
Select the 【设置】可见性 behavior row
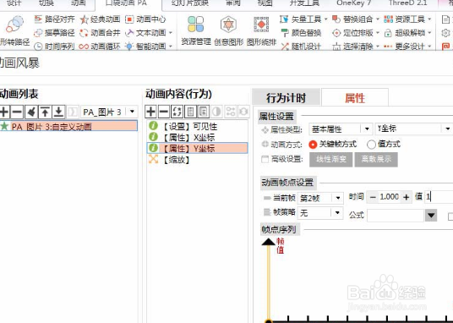coord(197,126)
